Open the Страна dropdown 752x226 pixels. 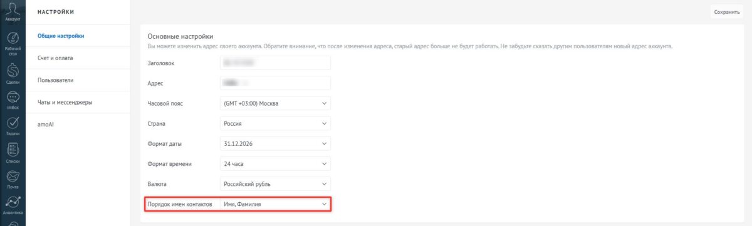click(x=275, y=123)
